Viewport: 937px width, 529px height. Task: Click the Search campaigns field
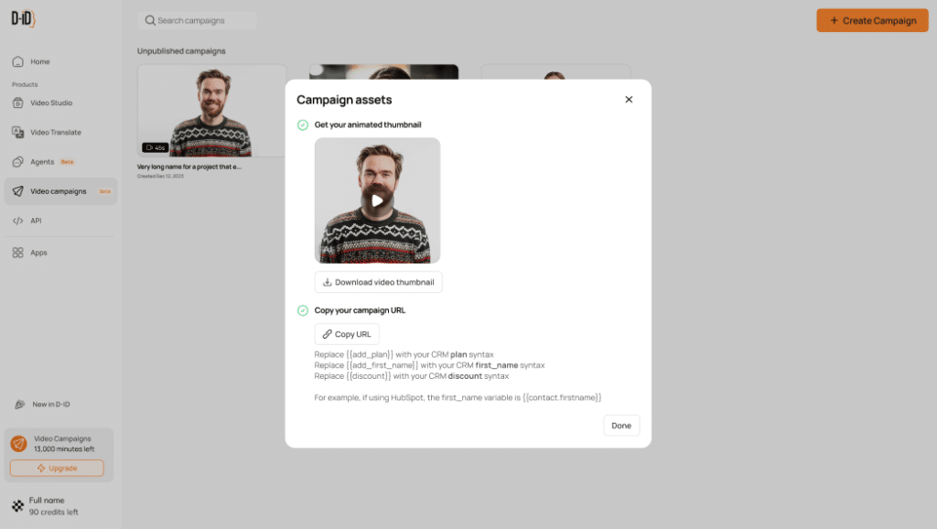(x=197, y=20)
